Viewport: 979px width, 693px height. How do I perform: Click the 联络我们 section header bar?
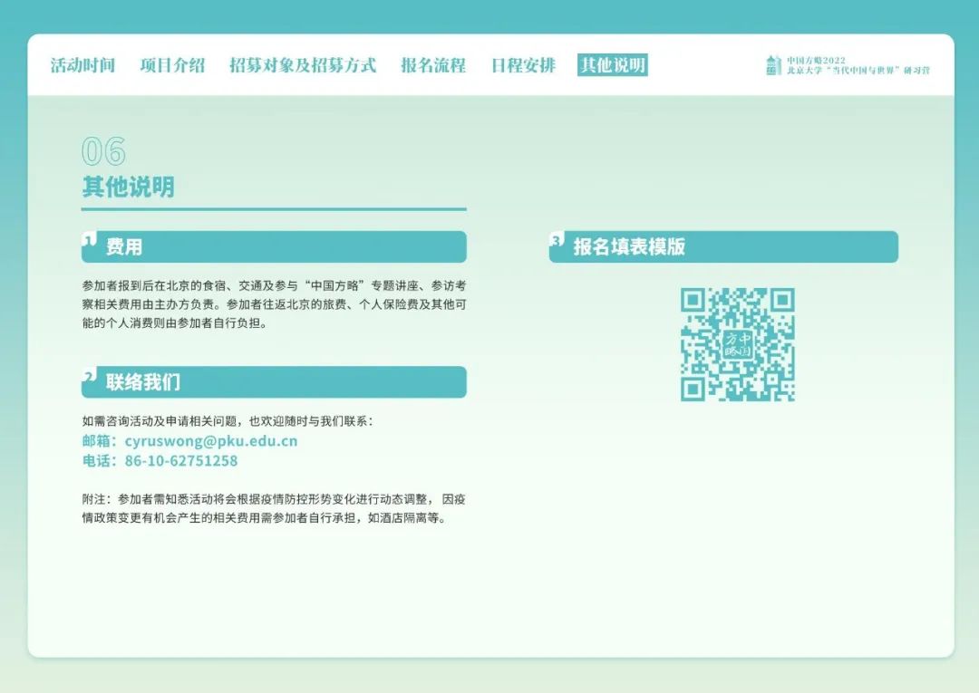pyautogui.click(x=274, y=382)
